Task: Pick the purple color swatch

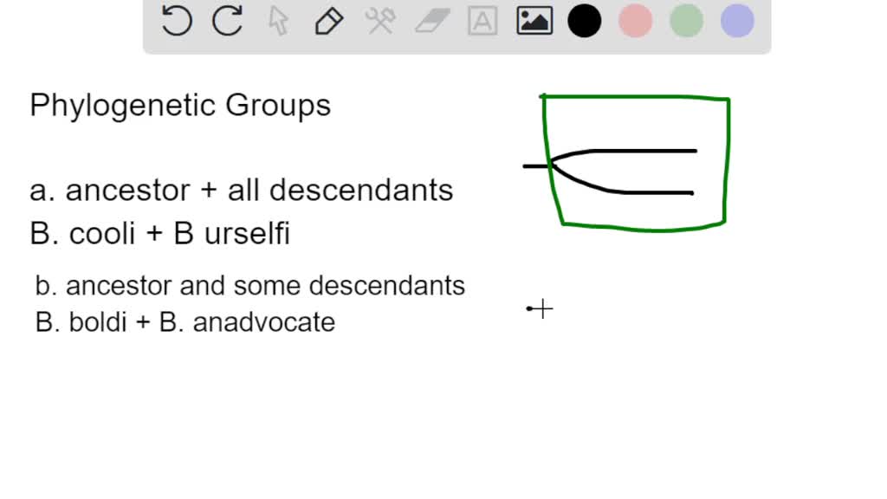Action: tap(736, 21)
